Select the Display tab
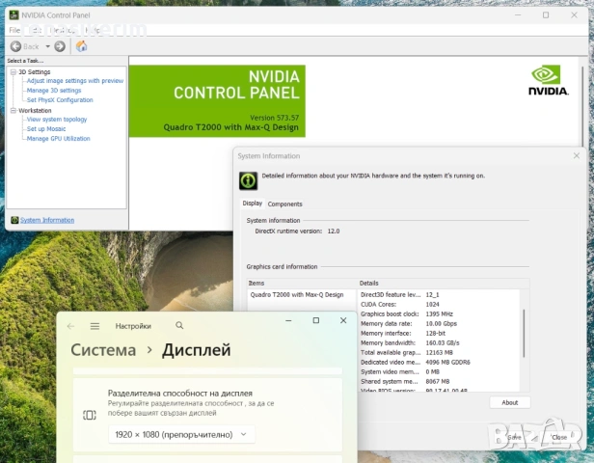 (252, 204)
